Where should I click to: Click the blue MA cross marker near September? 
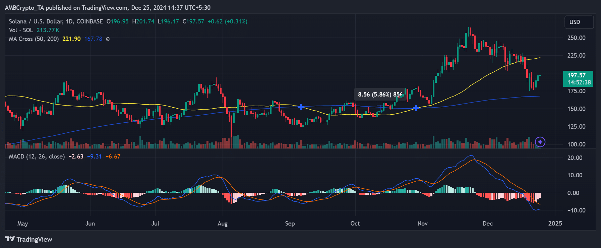tap(301, 107)
